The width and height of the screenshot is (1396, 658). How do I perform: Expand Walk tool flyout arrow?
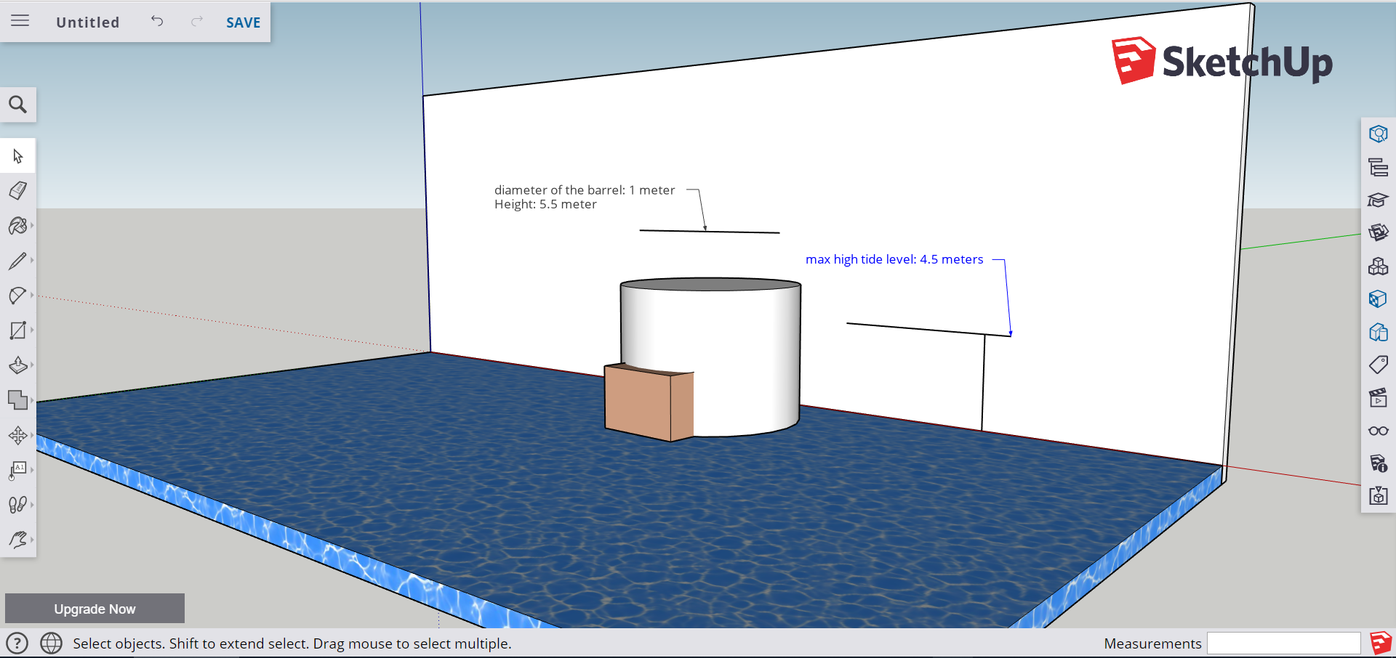click(33, 505)
